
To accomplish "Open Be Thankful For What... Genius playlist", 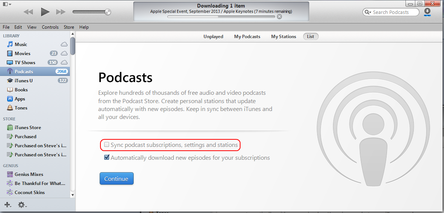I will point(35,184).
